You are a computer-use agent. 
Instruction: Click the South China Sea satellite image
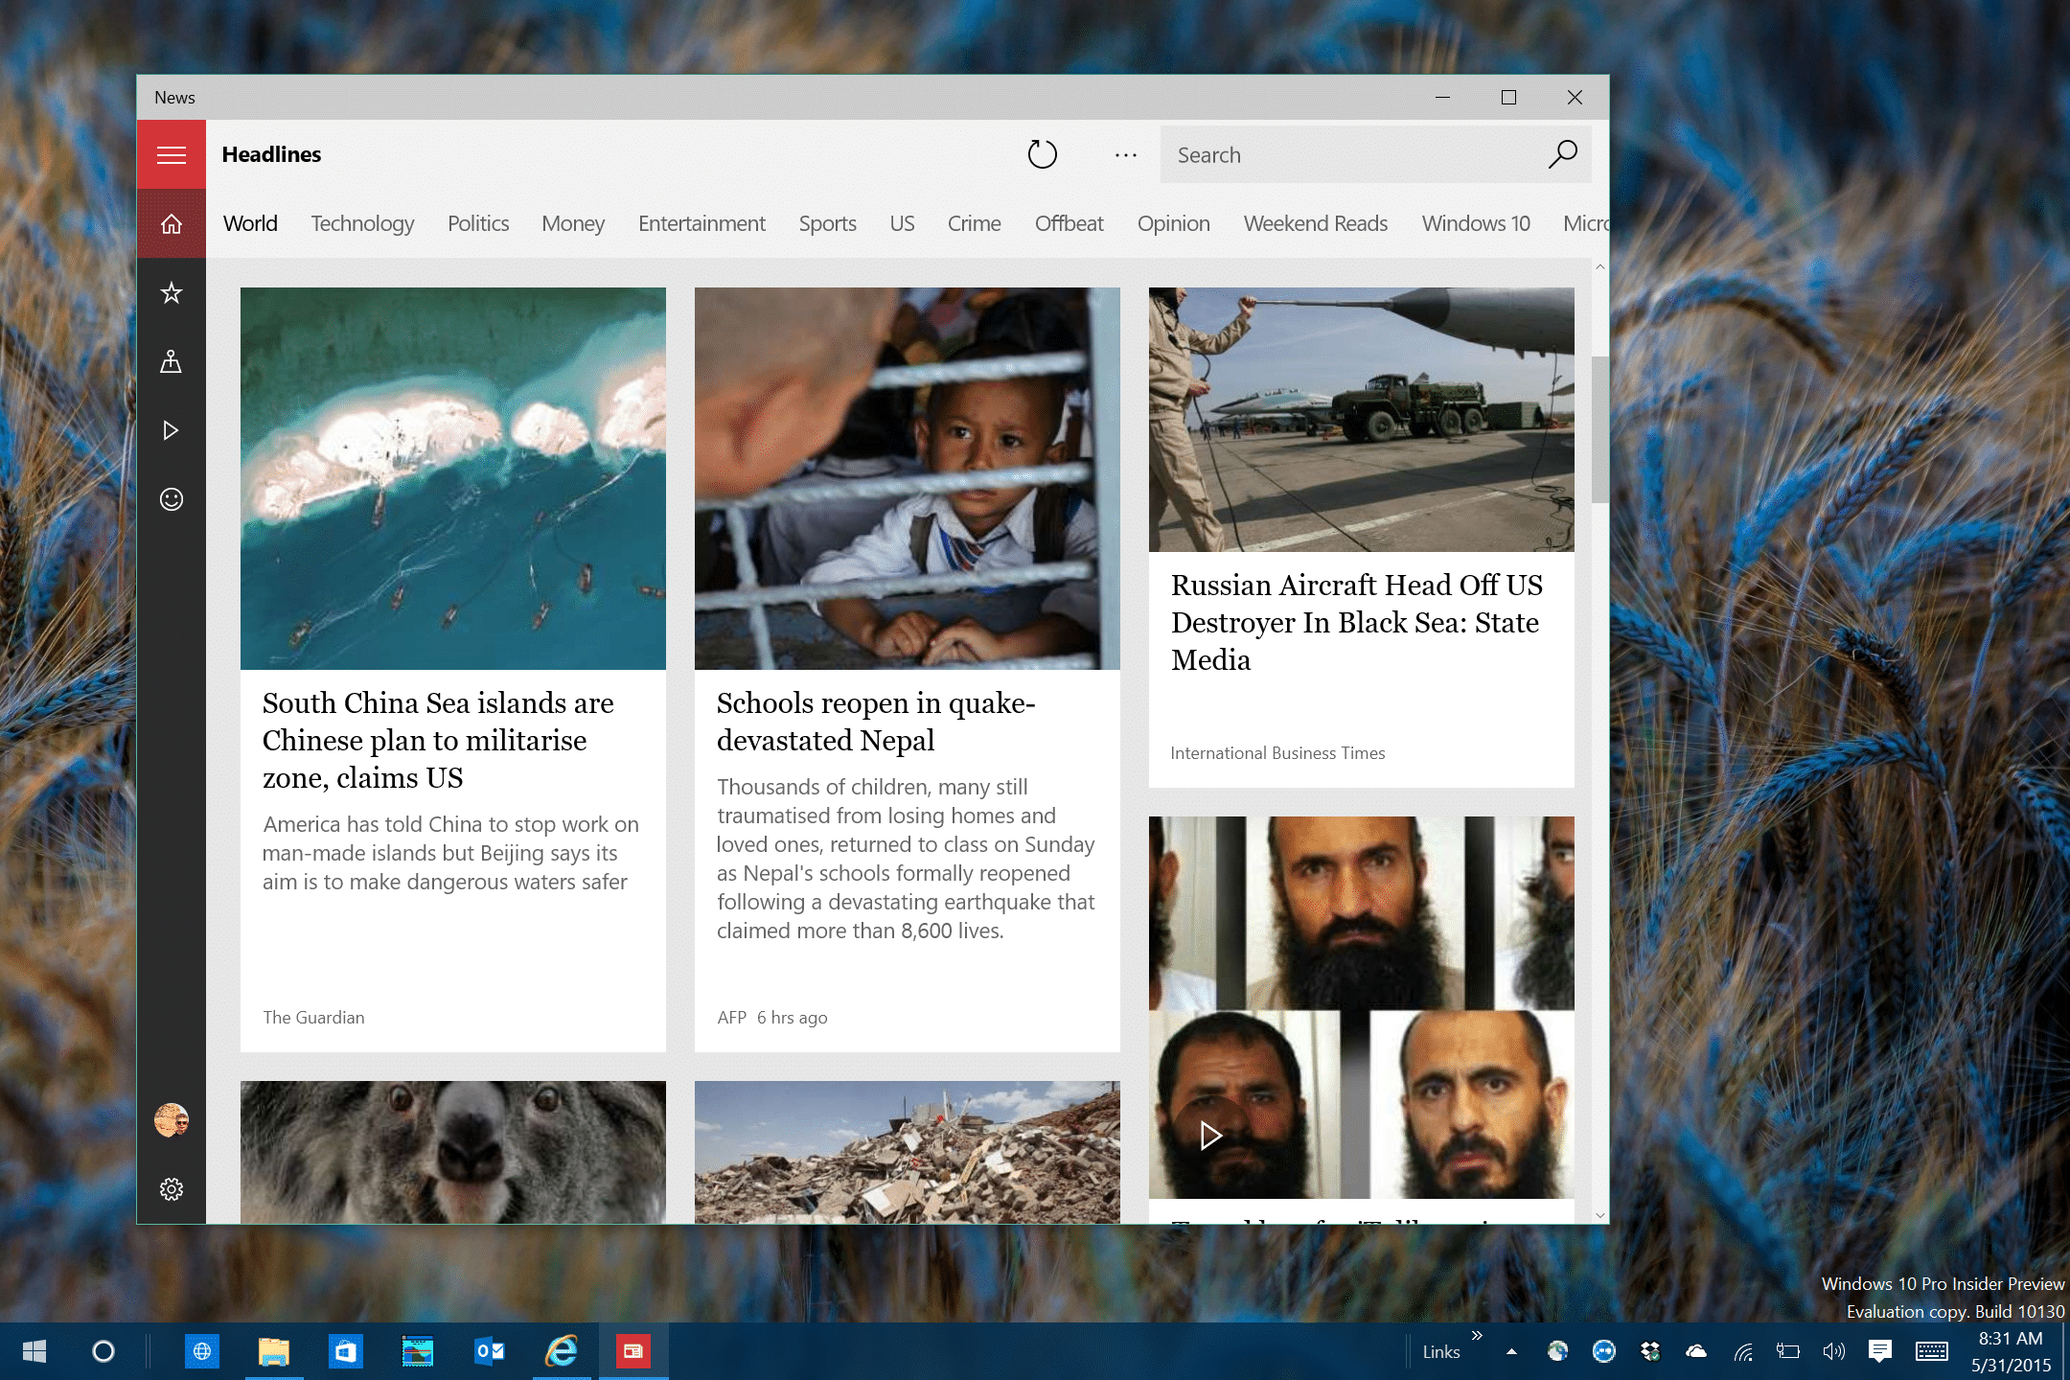(453, 478)
